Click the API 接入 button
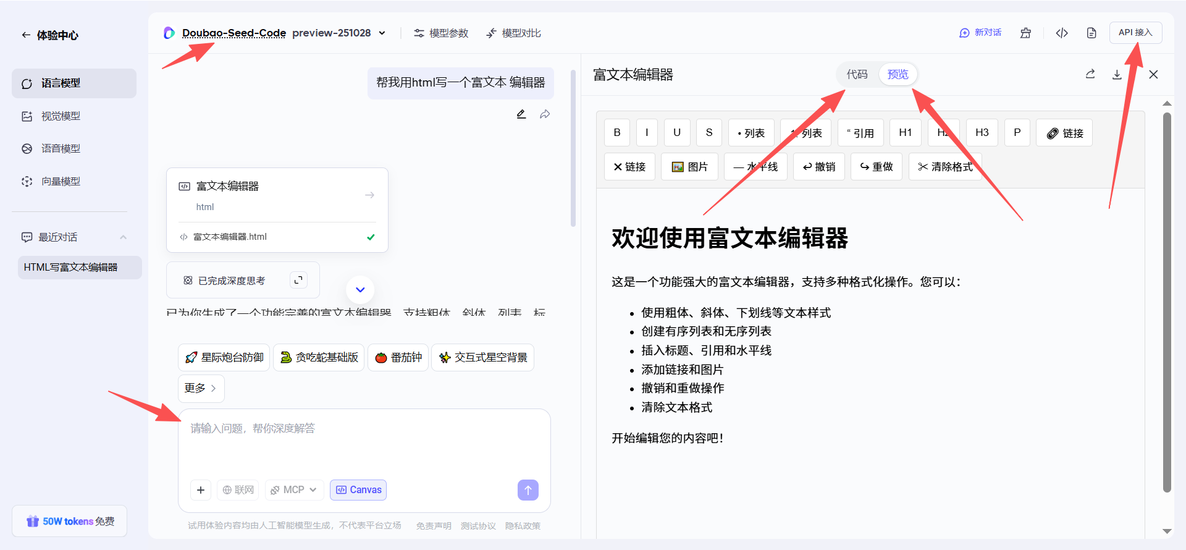This screenshot has height=550, width=1186. [1135, 33]
